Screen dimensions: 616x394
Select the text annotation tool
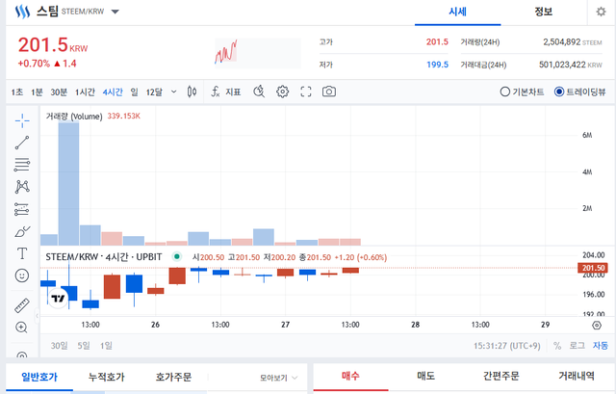pos(22,253)
